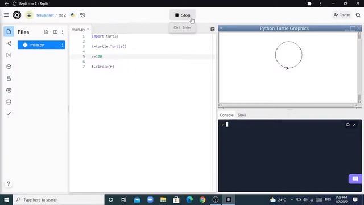364x205 pixels.
Task: Open the Unit tests checkmark icon
Action: point(9,114)
